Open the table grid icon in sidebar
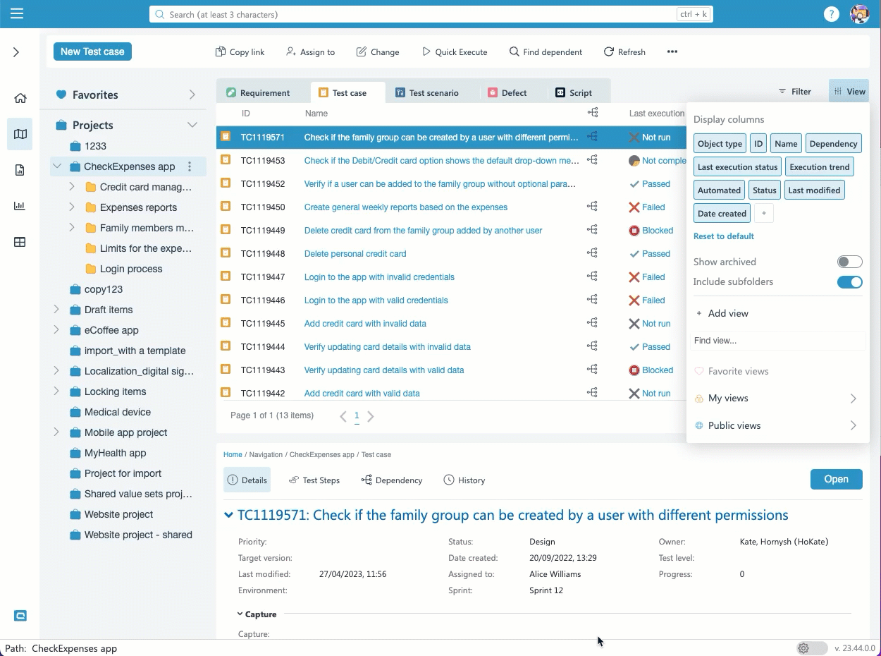This screenshot has width=881, height=656. (x=20, y=242)
